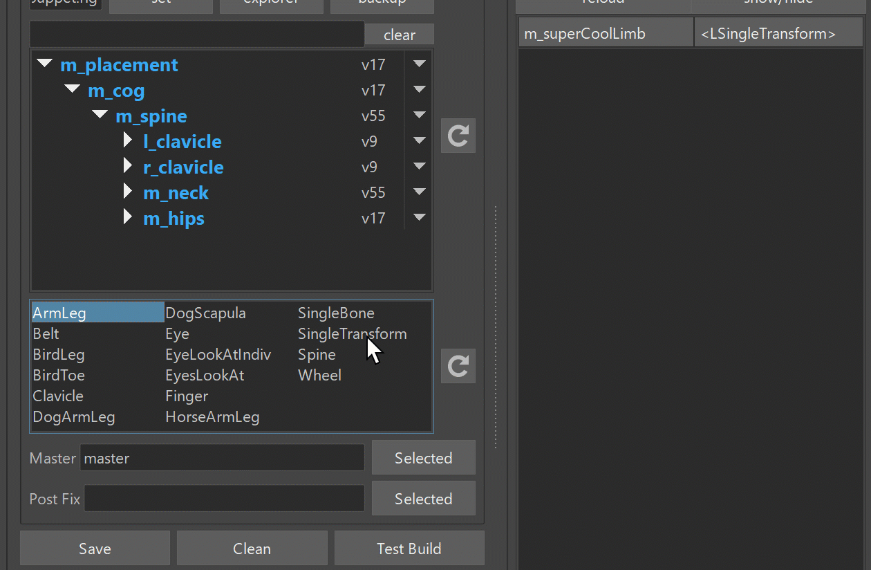The width and height of the screenshot is (871, 570).
Task: Select m_placement in the tree
Action: click(x=119, y=65)
